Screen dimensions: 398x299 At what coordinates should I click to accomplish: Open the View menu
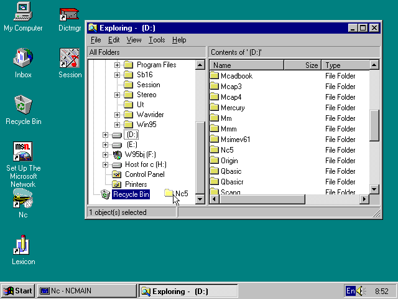point(134,40)
